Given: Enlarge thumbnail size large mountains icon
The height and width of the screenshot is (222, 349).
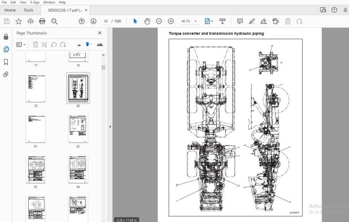Looking at the screenshot, I should [x=100, y=44].
